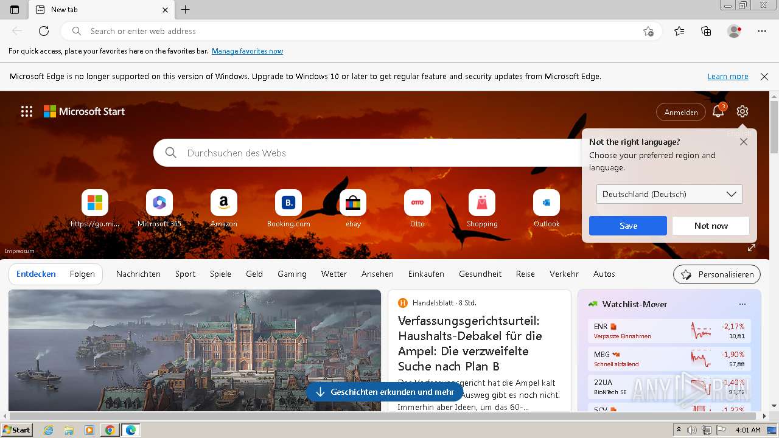Image resolution: width=779 pixels, height=438 pixels.
Task: Launch Internet Explorer from the taskbar
Action: 49,430
